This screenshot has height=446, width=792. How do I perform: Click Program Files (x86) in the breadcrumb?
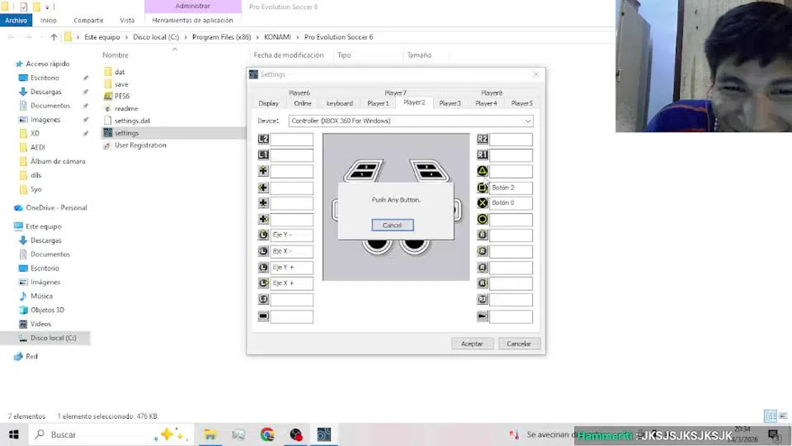pyautogui.click(x=222, y=37)
